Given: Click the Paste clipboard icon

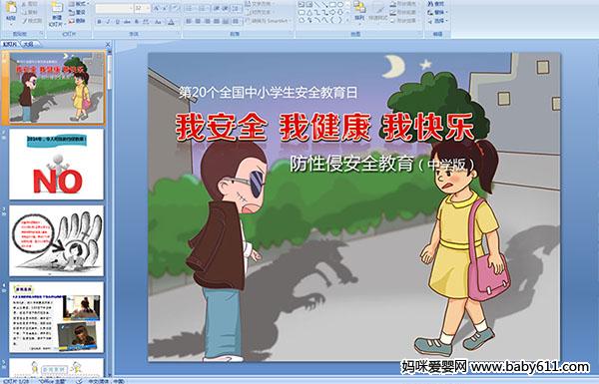Looking at the screenshot, I should (11, 8).
